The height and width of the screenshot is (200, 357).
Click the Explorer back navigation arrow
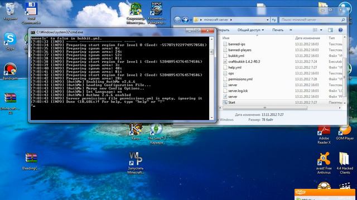click(x=177, y=20)
